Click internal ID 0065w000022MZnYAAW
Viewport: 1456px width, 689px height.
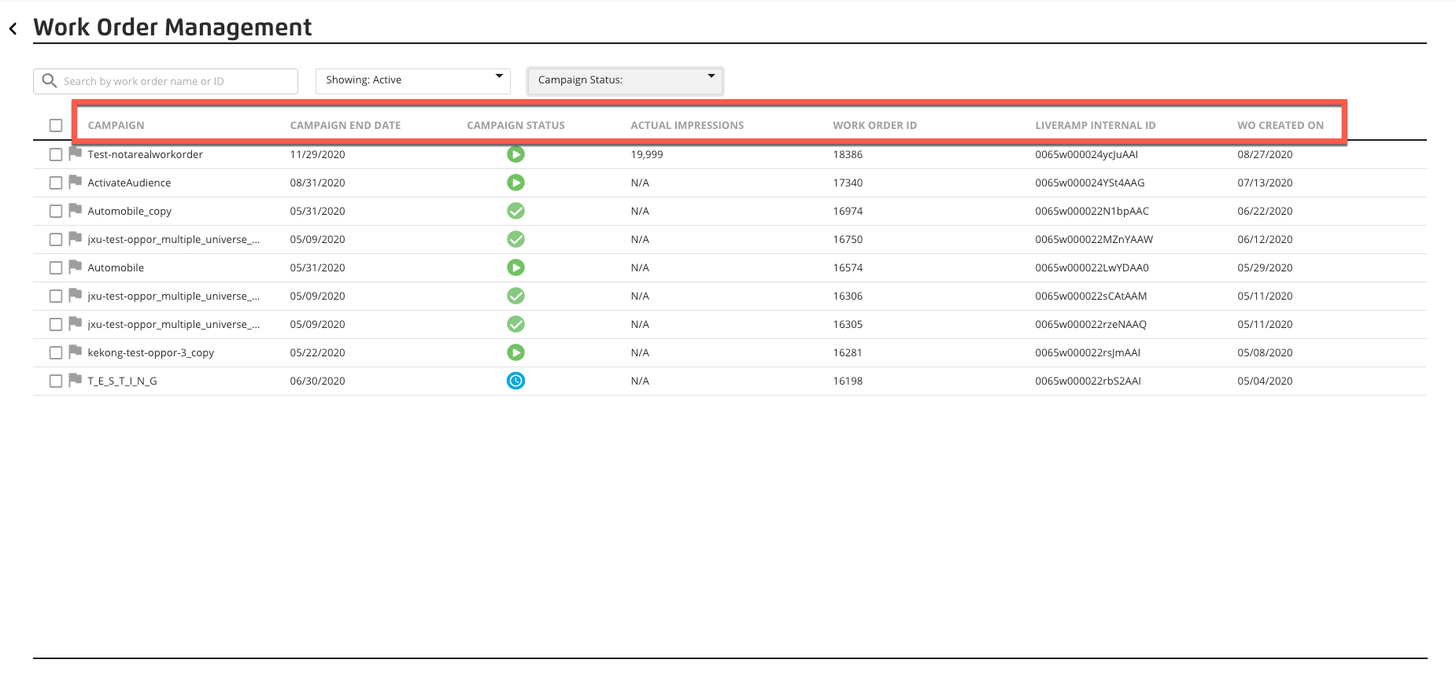1094,239
